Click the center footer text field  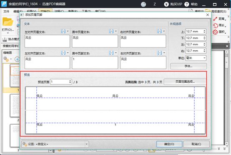[x=95, y=62]
